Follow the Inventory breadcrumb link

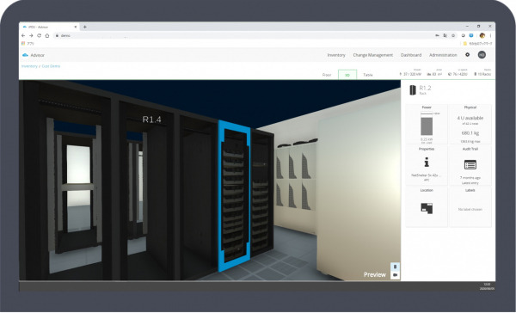(x=29, y=66)
